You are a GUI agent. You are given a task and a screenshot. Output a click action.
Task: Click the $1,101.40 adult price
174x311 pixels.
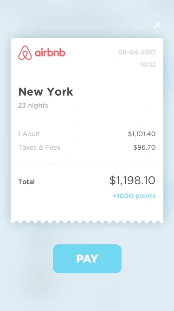pos(142,134)
